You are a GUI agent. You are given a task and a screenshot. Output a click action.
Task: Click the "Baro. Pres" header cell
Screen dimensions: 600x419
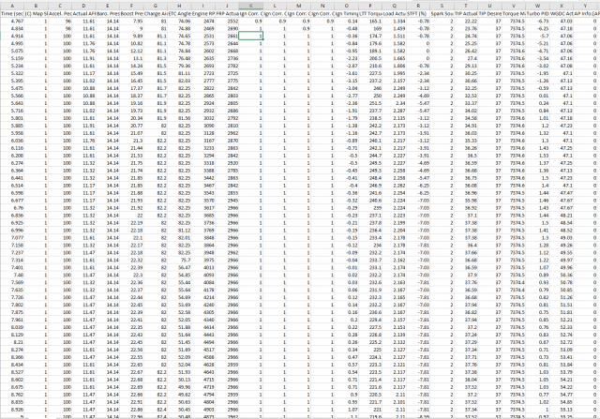pos(108,13)
